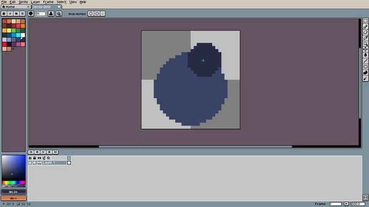369x207 pixels.
Task: Hide Layer 1 with its eye icon
Action: click(x=30, y=163)
